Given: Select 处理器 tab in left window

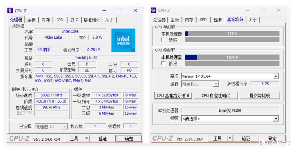Looking at the screenshot, I should coord(16,20).
